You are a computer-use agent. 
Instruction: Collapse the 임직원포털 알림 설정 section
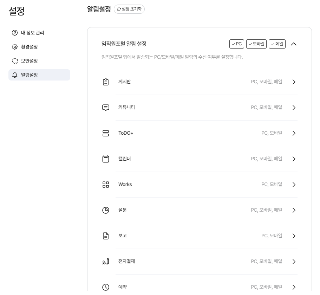pyautogui.click(x=294, y=44)
